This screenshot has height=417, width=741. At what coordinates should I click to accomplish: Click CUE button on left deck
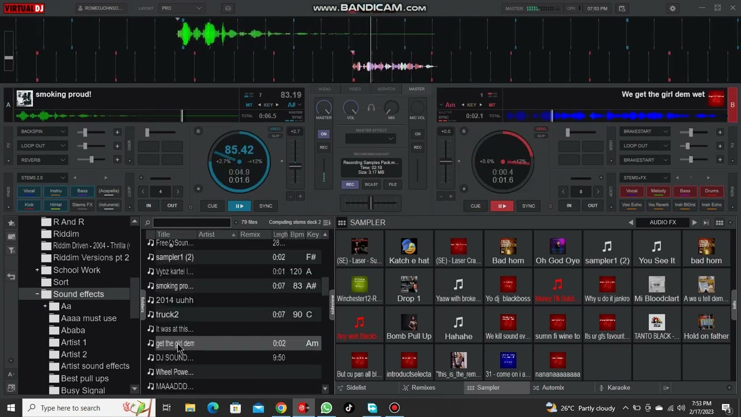pos(212,206)
